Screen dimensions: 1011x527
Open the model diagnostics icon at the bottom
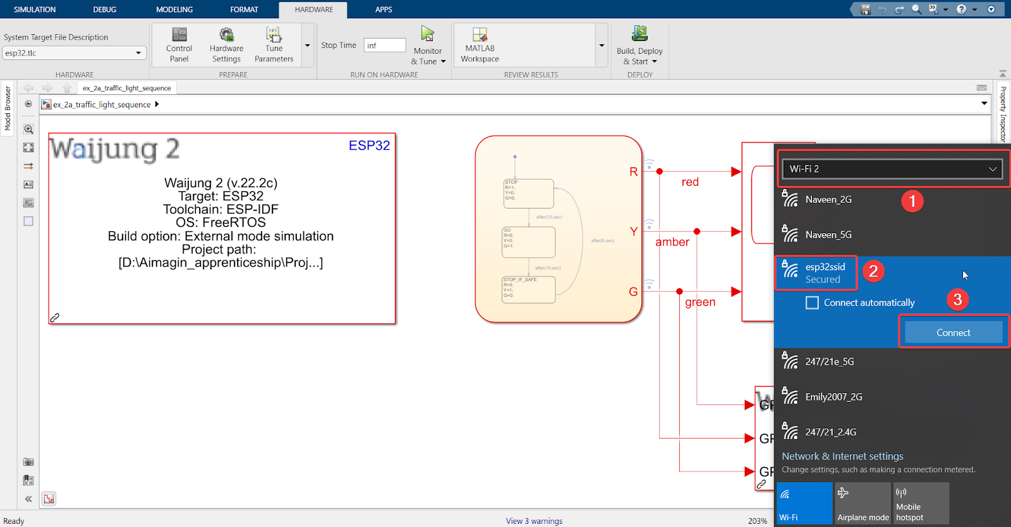[49, 499]
